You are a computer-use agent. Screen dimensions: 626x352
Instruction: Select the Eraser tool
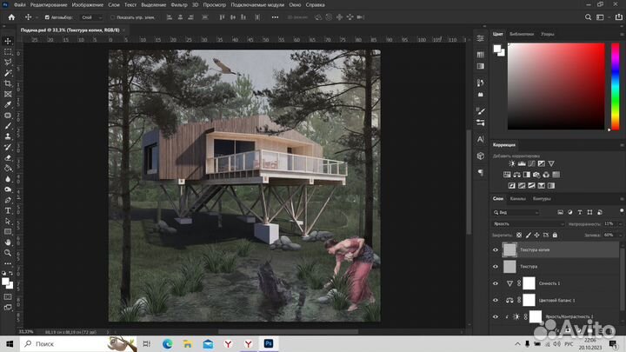pyautogui.click(x=8, y=157)
